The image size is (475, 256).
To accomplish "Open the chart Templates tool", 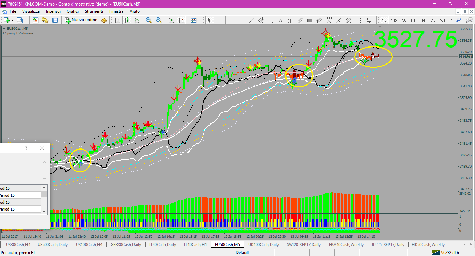I will 193,20.
